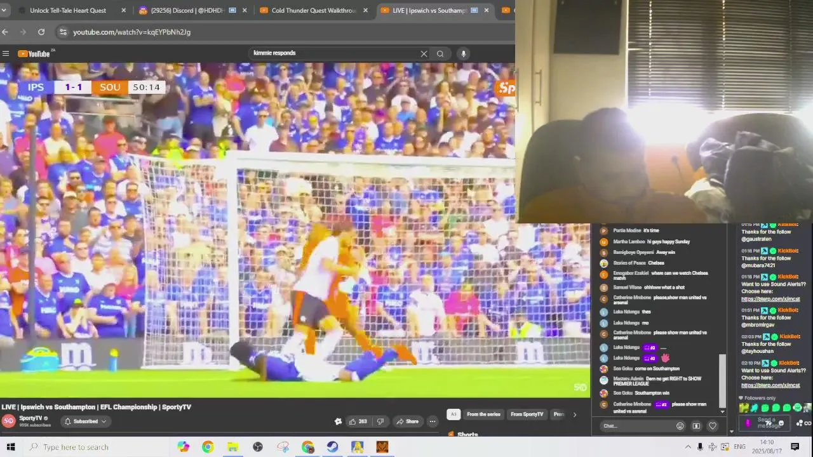This screenshot has height=457, width=813.
Task: Start voice search with microphone icon
Action: [464, 54]
